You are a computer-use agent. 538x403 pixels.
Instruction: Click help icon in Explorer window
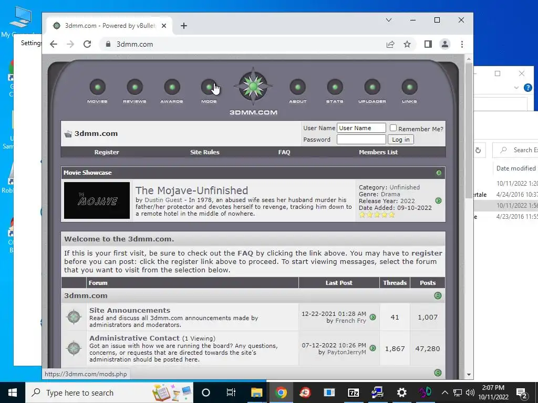pyautogui.click(x=528, y=88)
